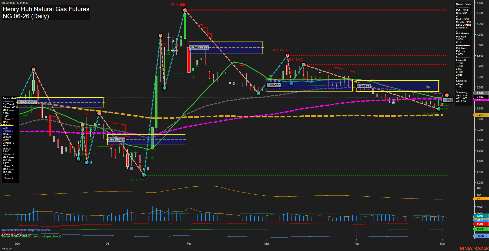Click the Bench Marks panel heading

point(10,98)
